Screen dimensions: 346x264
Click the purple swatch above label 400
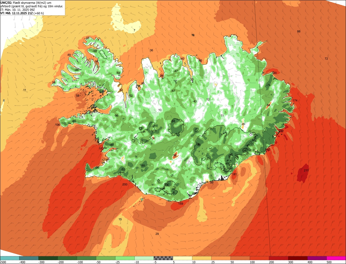[x=317, y=258]
